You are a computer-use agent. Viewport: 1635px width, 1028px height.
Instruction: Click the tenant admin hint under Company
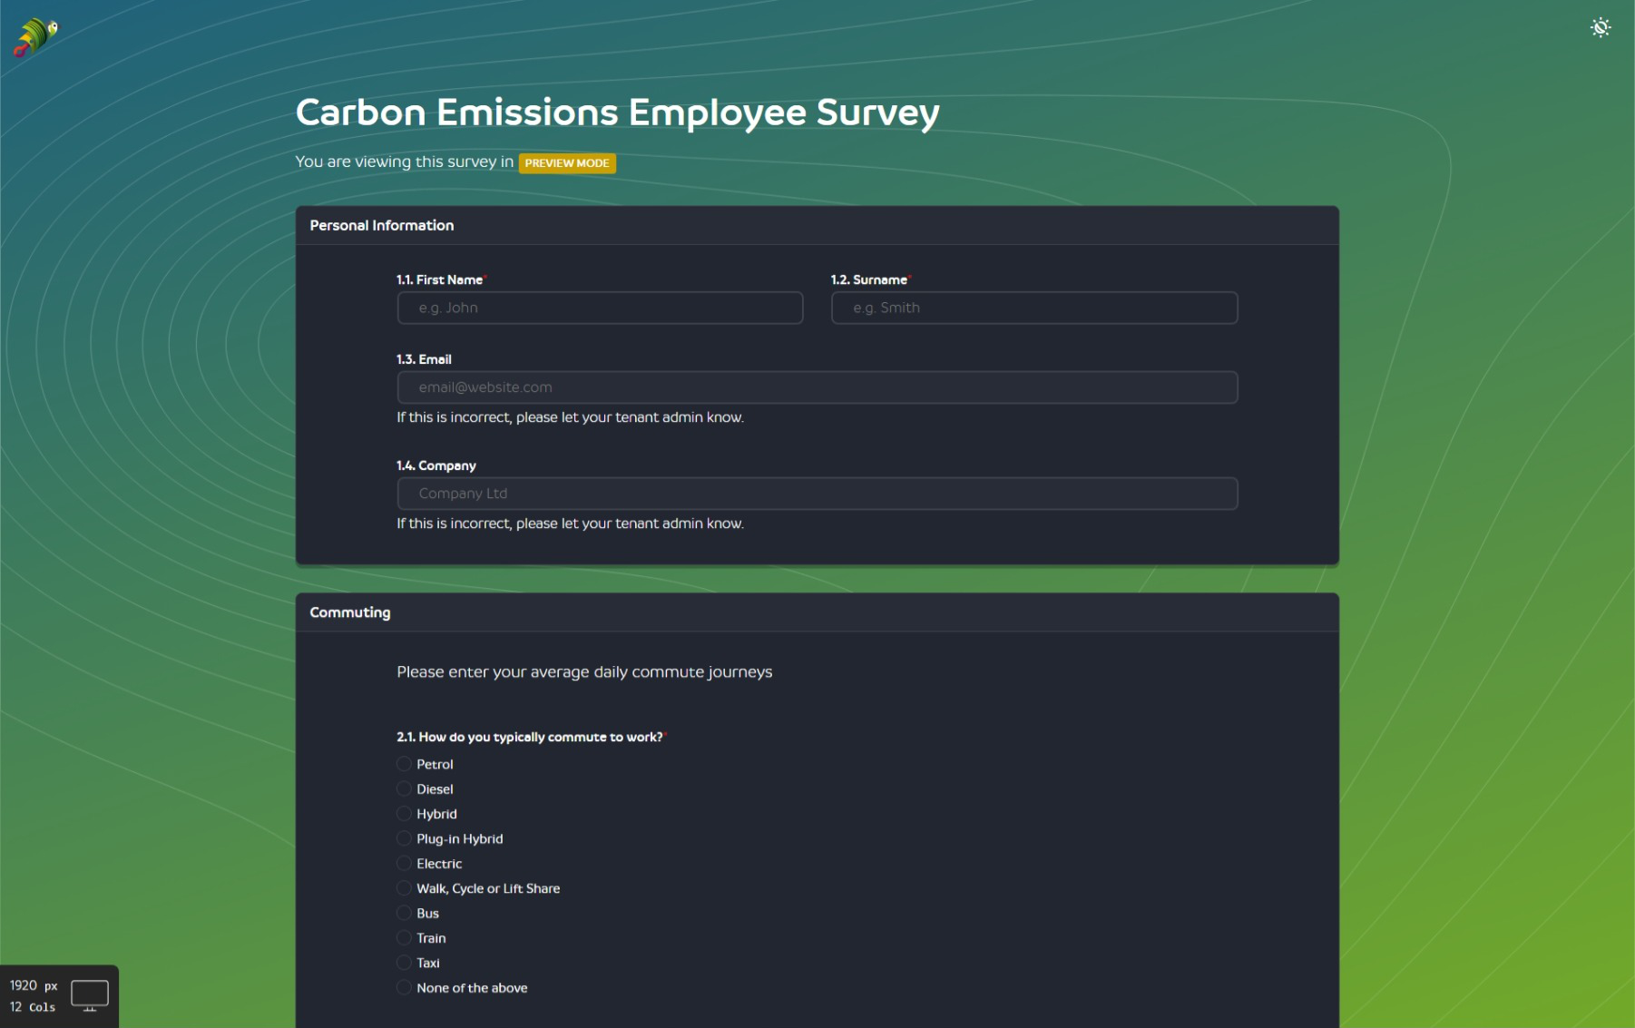click(x=570, y=524)
